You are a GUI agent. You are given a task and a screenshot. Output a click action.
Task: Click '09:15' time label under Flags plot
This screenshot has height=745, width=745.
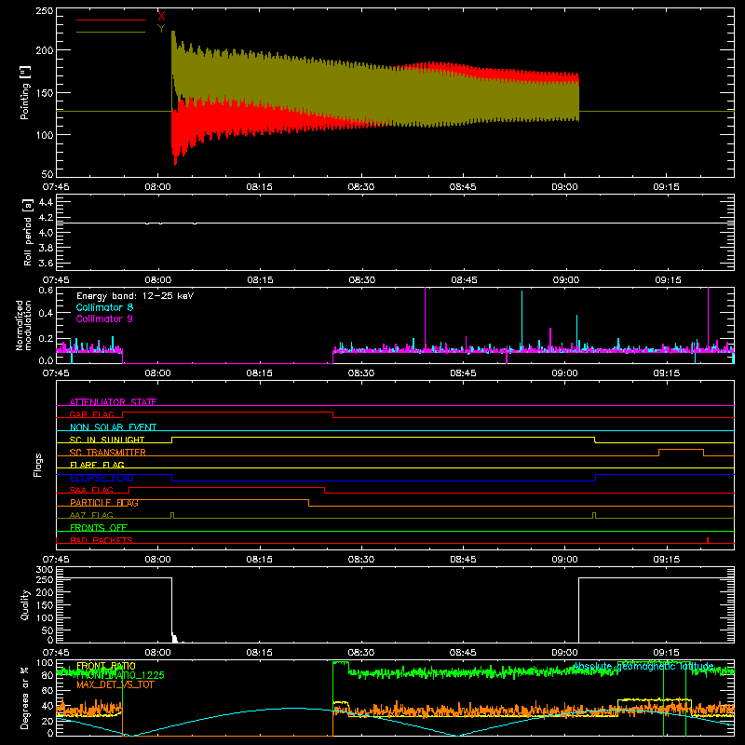point(666,560)
